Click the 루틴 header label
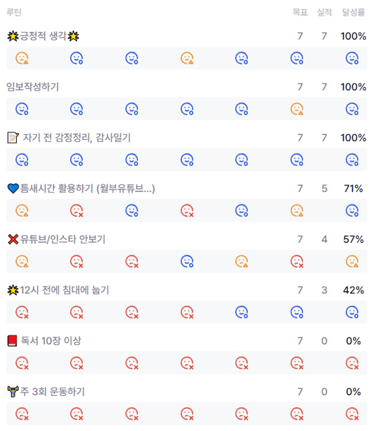 click(x=14, y=13)
